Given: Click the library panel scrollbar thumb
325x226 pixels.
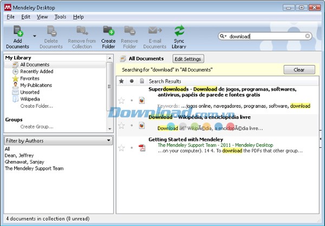Looking at the screenshot, I should click(109, 86).
